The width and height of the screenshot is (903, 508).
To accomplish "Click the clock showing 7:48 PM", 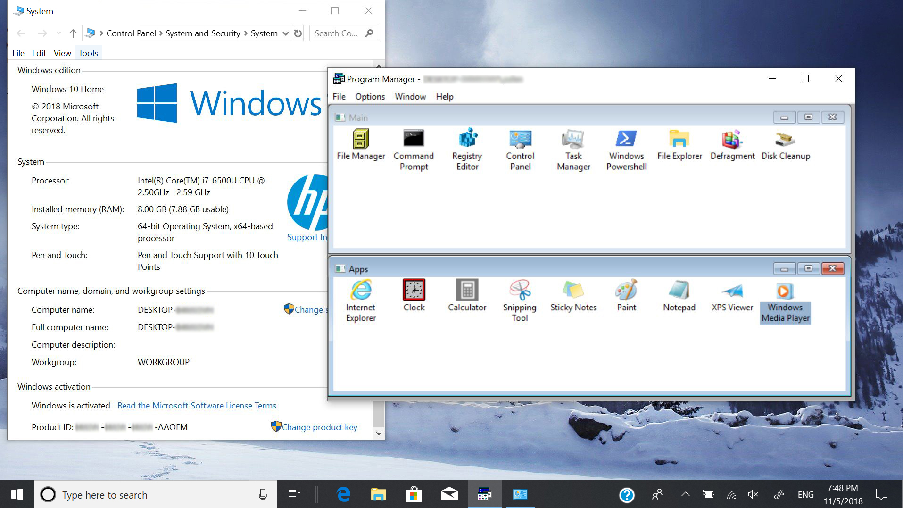I will tap(843, 488).
